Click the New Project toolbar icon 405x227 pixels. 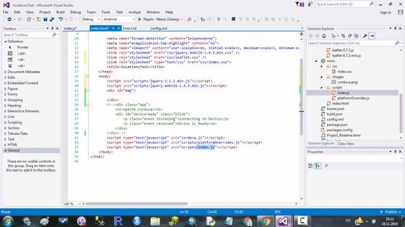(x=28, y=20)
